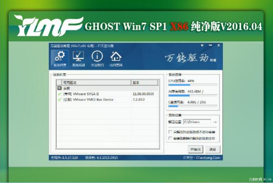This screenshot has height=183, width=273.
Task: Click the 可用驱动 column header
Action: (x=96, y=83)
